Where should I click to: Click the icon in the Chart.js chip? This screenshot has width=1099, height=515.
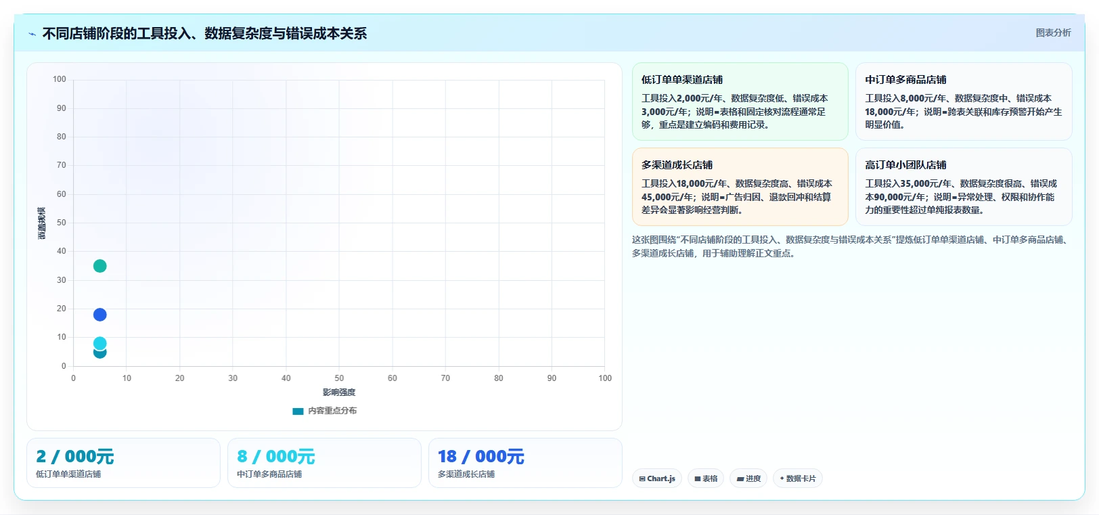[642, 478]
